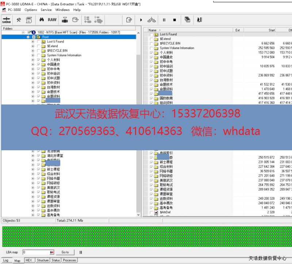Click the SATA0 port selector icon
The height and width of the screenshot is (264, 292).
tap(6, 20)
